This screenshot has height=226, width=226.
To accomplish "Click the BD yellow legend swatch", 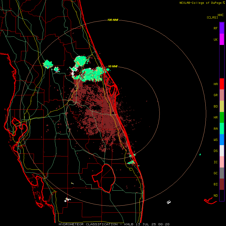I will coord(222,106).
